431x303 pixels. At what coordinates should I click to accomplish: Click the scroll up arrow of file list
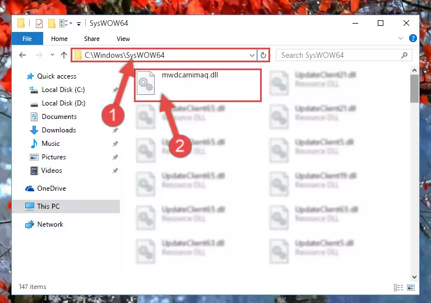coord(414,71)
